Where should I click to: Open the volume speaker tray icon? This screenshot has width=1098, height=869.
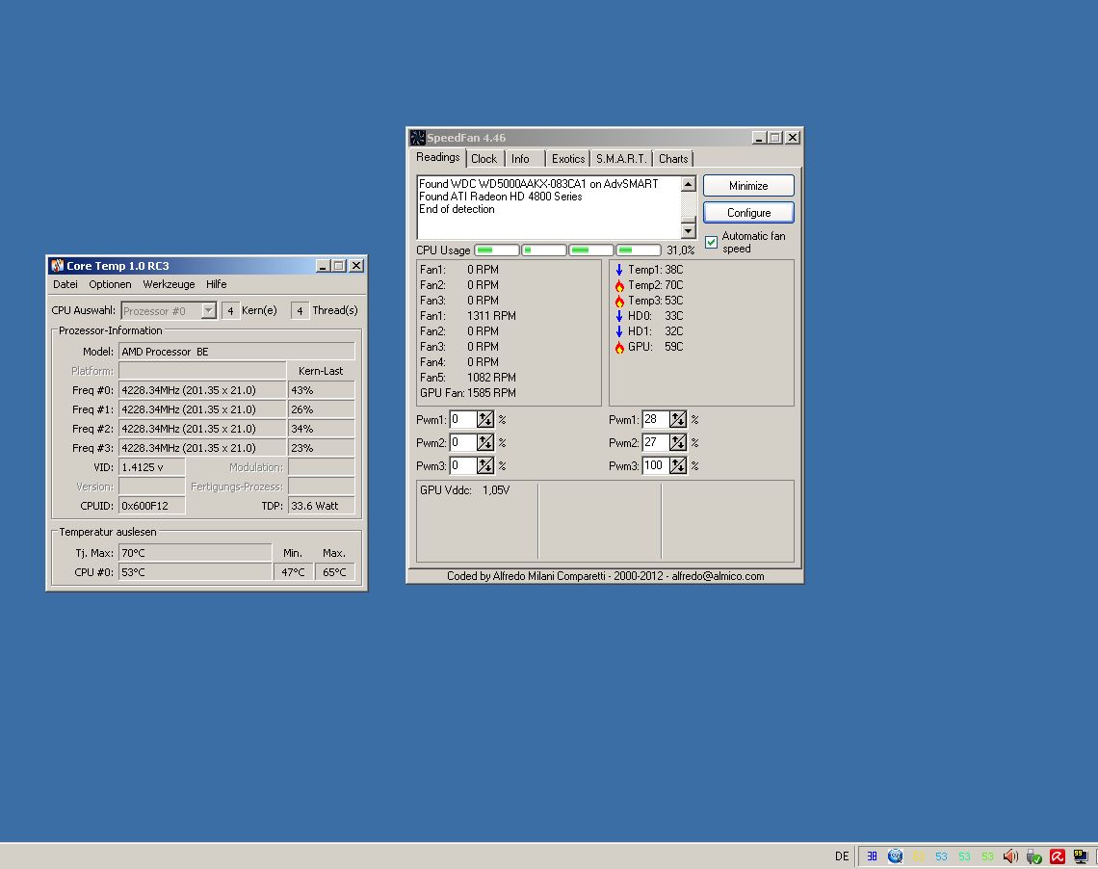point(1010,856)
